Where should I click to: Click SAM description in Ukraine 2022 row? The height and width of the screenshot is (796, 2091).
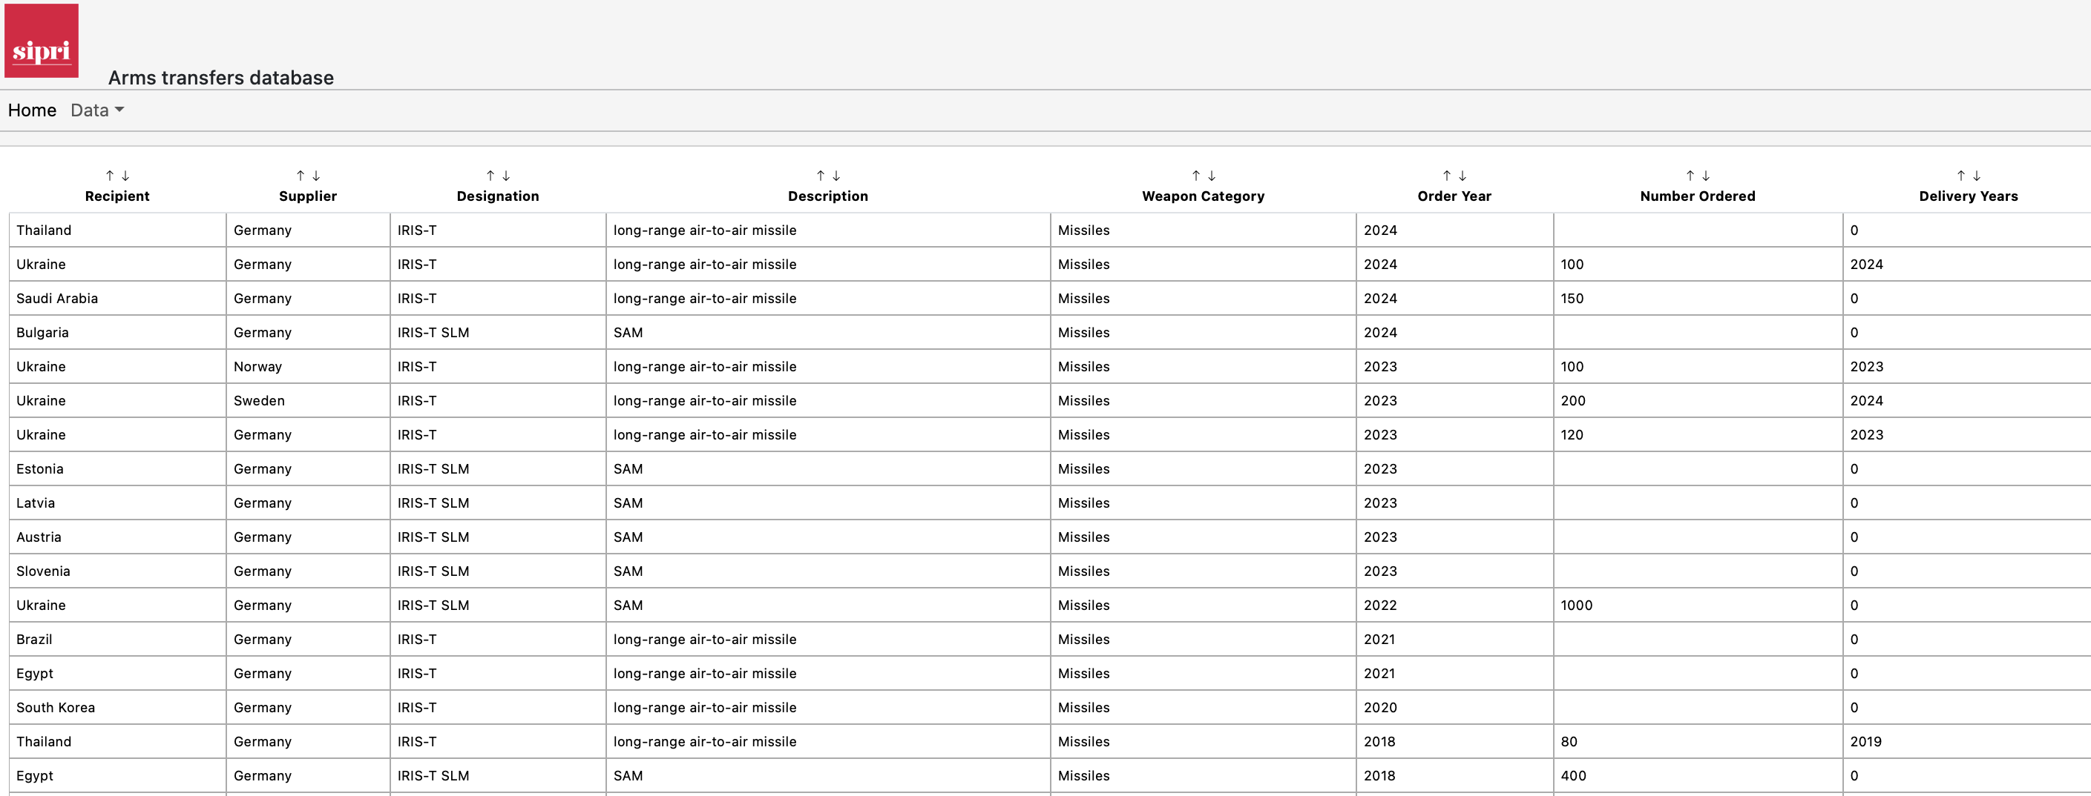pyautogui.click(x=828, y=605)
